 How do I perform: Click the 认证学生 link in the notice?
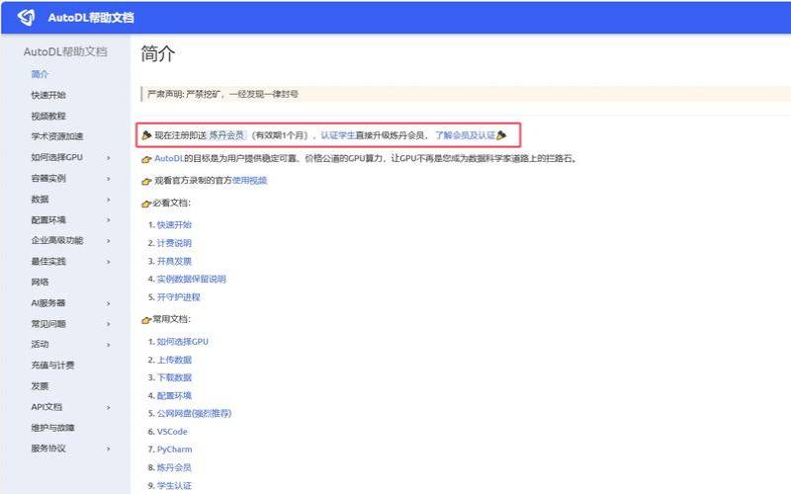[x=337, y=134]
